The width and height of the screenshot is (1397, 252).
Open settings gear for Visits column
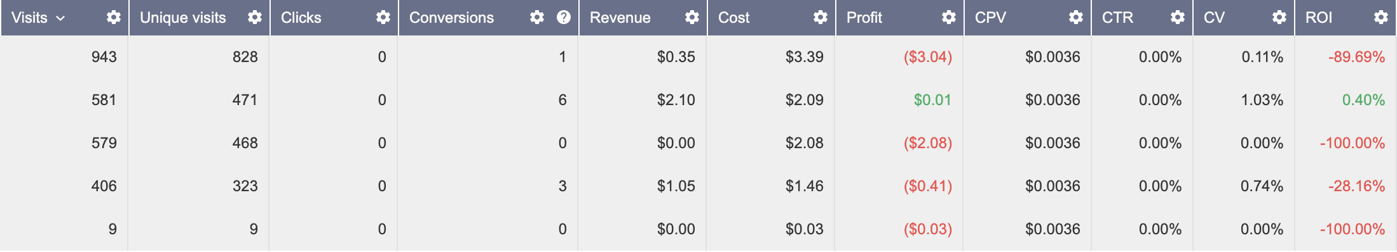pyautogui.click(x=114, y=18)
